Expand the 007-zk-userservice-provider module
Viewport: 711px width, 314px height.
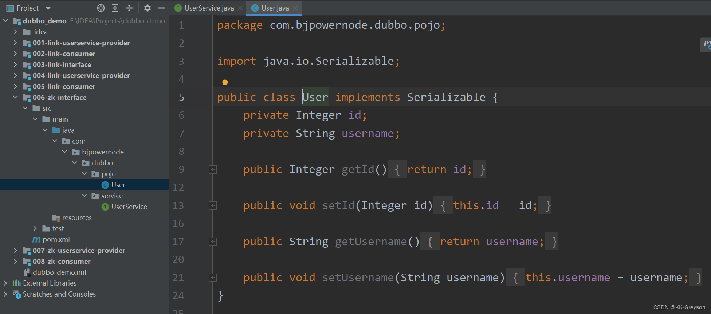point(15,250)
